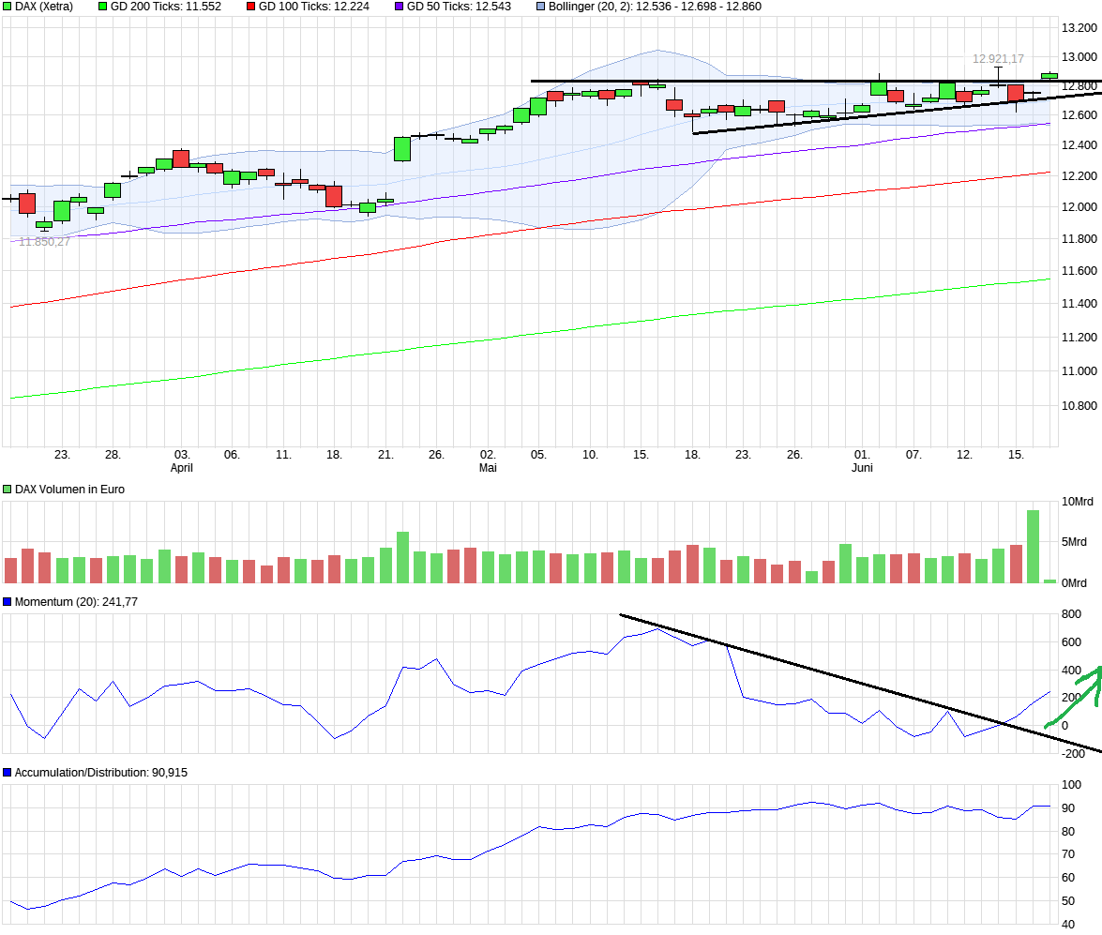The image size is (1102, 935).
Task: Click the GD 200 Ticks green legend square
Action: [102, 7]
